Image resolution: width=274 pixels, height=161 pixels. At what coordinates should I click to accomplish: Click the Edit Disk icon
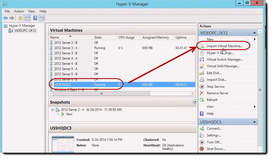[202, 73]
